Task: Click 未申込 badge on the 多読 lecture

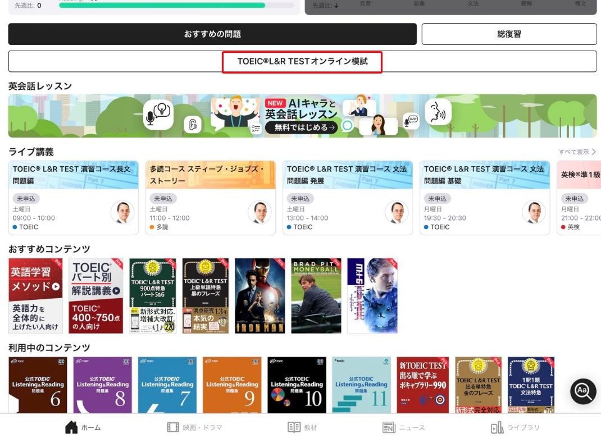Action: click(163, 198)
